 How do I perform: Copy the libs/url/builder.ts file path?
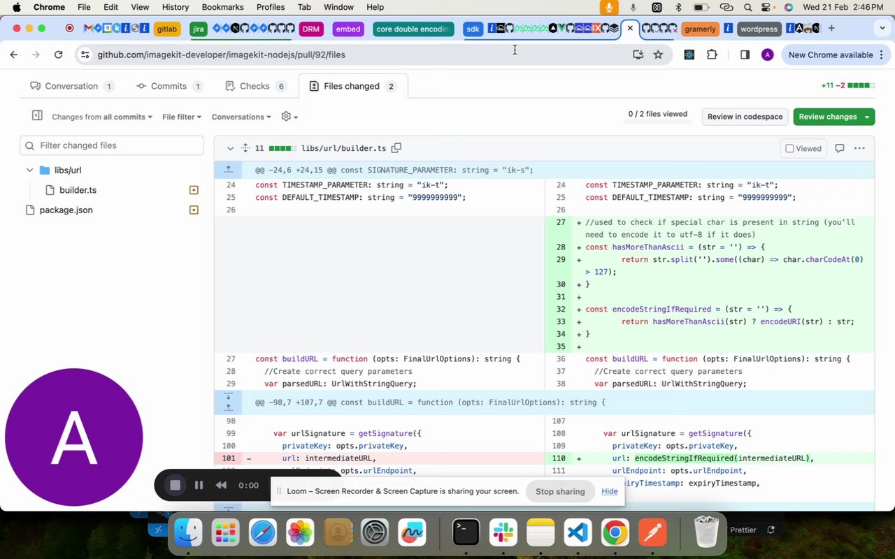[x=396, y=148]
